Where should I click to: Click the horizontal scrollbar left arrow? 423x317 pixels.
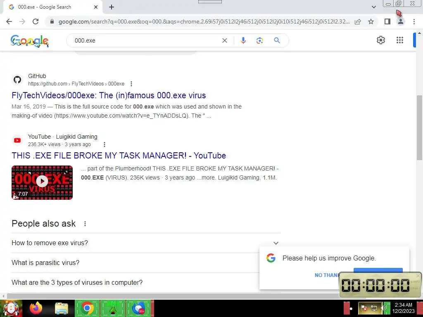[3, 296]
